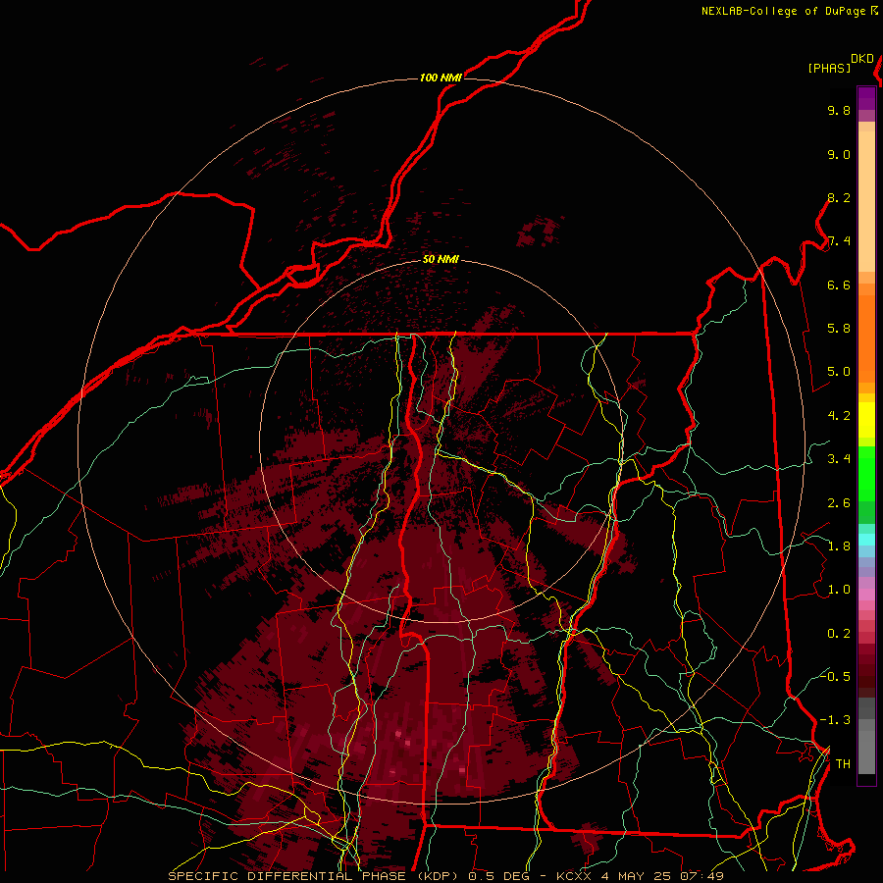
Task: Click the 4.2 value on the legend
Action: (839, 416)
